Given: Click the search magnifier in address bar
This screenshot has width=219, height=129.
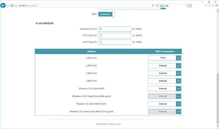Looking at the screenshot, I should pyautogui.click(x=153, y=5).
